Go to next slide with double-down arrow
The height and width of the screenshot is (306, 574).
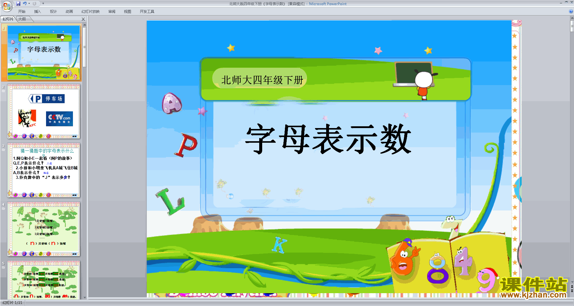pos(572,291)
